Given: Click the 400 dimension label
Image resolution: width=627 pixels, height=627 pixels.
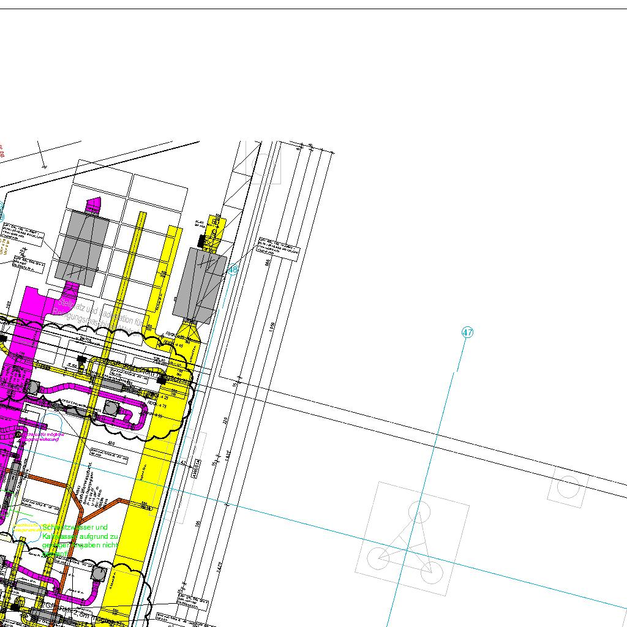Looking at the screenshot, I should pyautogui.click(x=111, y=443).
